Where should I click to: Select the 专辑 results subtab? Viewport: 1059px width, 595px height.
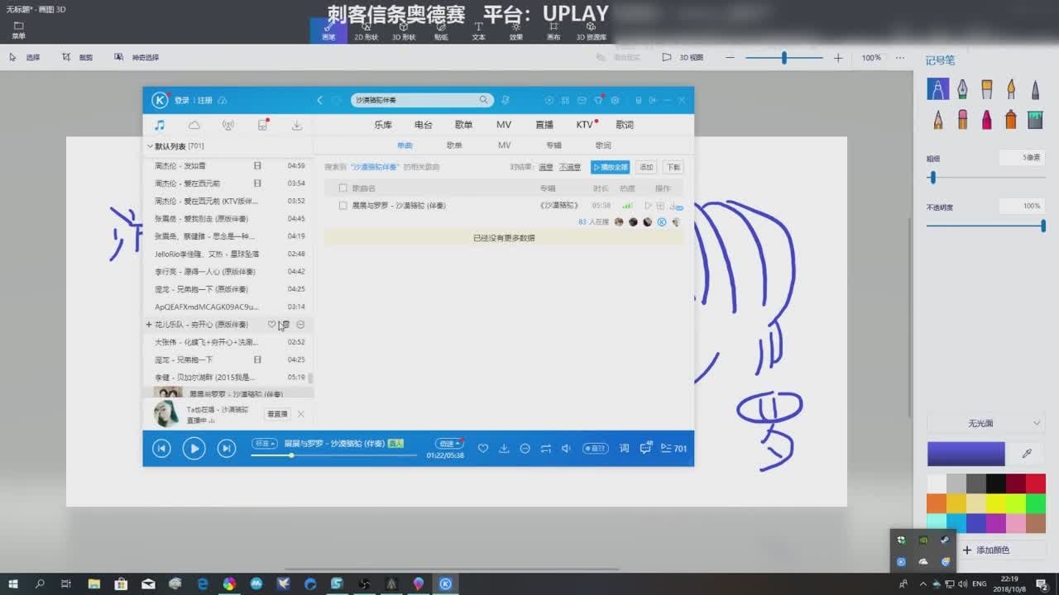click(x=553, y=145)
